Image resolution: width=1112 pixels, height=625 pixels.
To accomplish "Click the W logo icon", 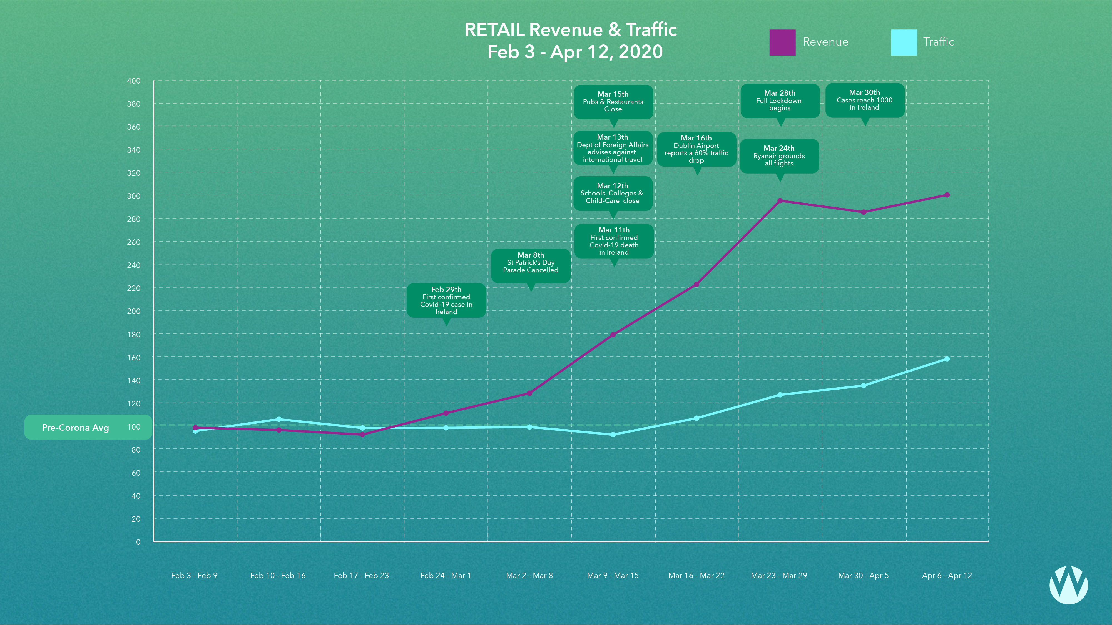I will pyautogui.click(x=1068, y=585).
